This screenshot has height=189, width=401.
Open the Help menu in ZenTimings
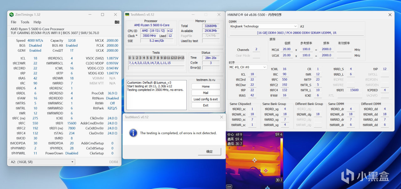[37, 22]
